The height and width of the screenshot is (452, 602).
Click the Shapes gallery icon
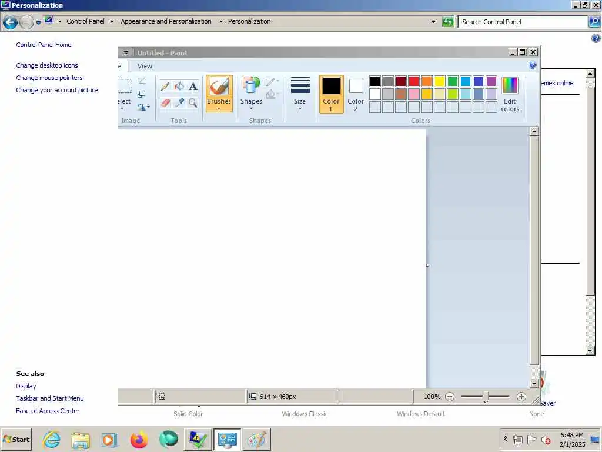coord(251,86)
